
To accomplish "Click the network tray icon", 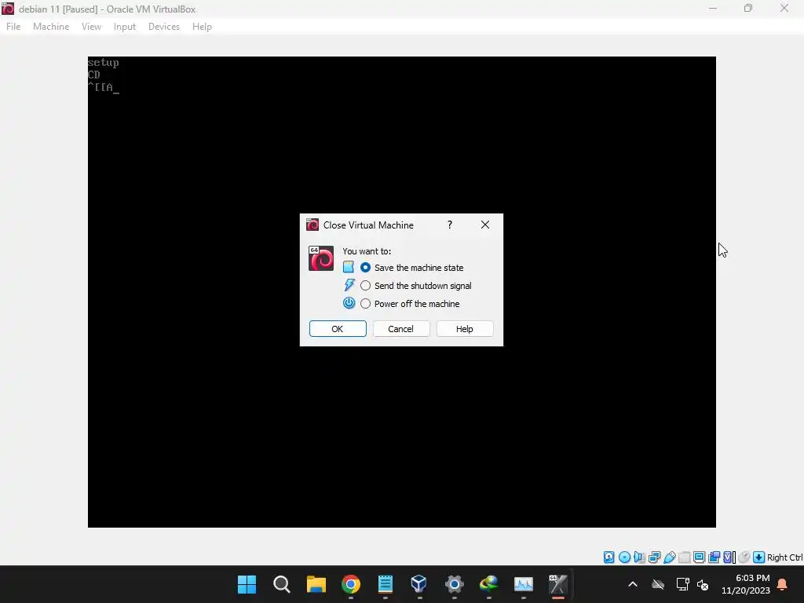I will (682, 584).
